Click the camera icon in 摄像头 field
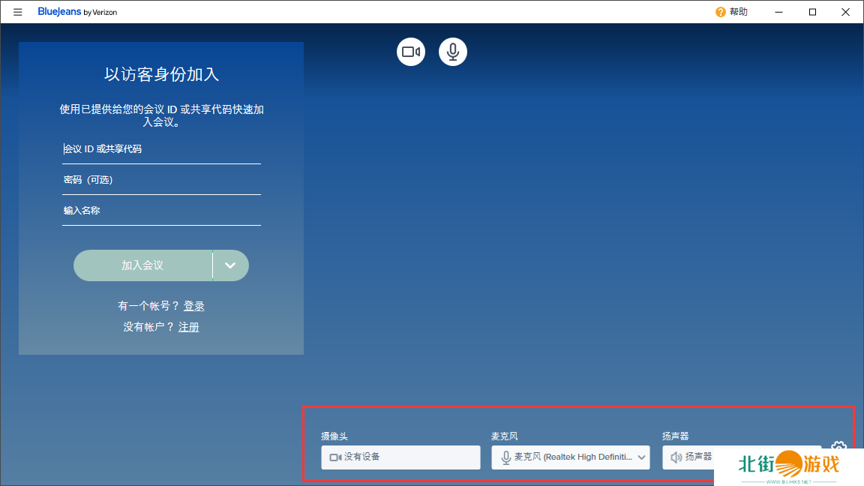This screenshot has width=864, height=486. click(335, 457)
